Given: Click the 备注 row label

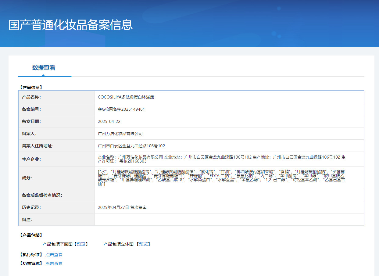Looking at the screenshot, I should 27,220.
